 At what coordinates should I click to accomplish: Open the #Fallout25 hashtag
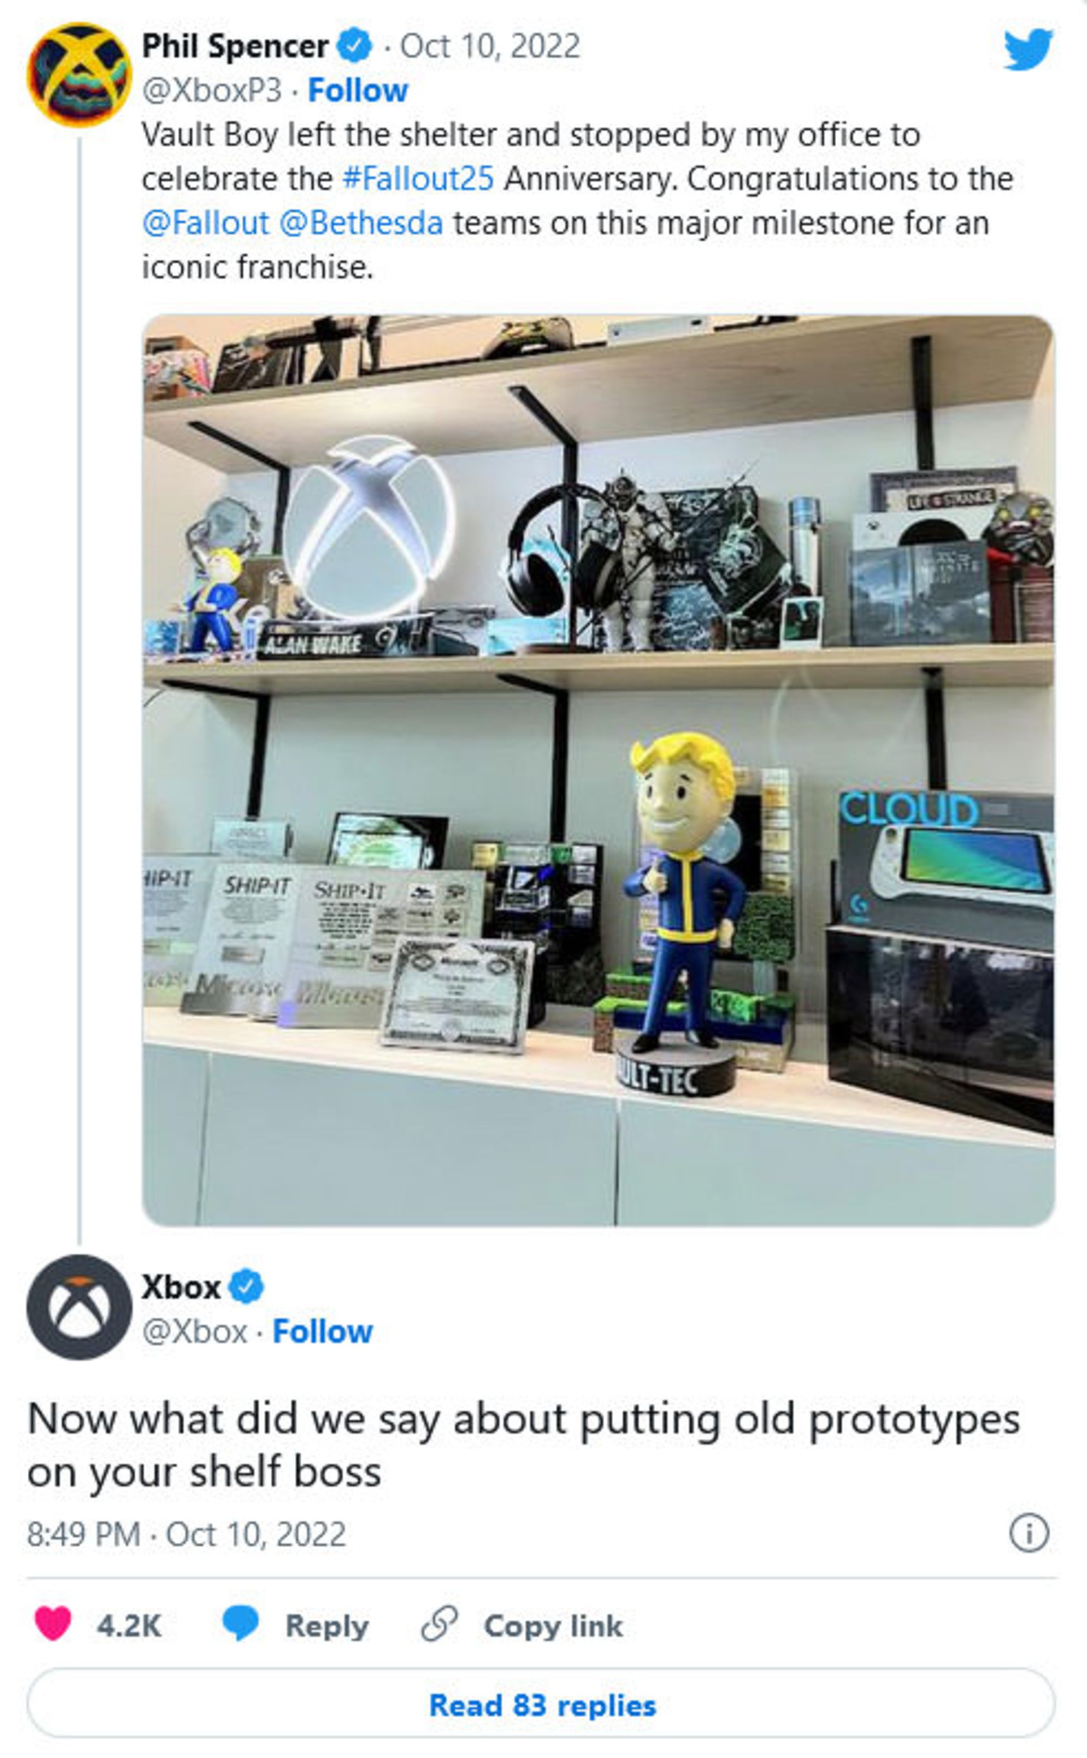pyautogui.click(x=418, y=178)
